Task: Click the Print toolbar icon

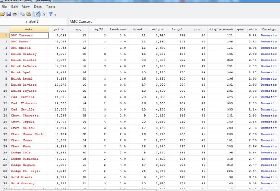Action: (x=15, y=14)
